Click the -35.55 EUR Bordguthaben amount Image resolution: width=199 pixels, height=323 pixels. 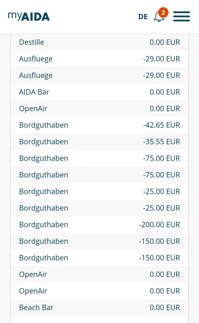point(161,142)
